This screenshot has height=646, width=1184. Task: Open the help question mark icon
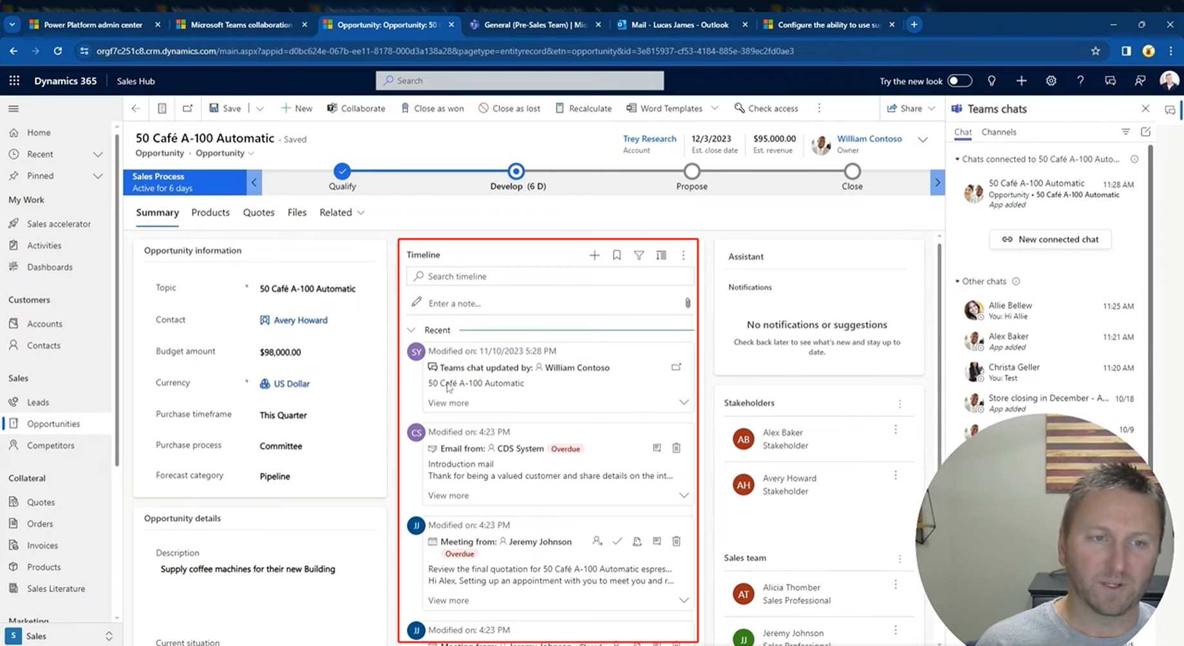[1080, 81]
